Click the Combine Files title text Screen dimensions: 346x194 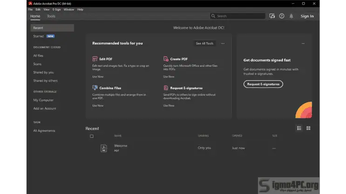[110, 88]
